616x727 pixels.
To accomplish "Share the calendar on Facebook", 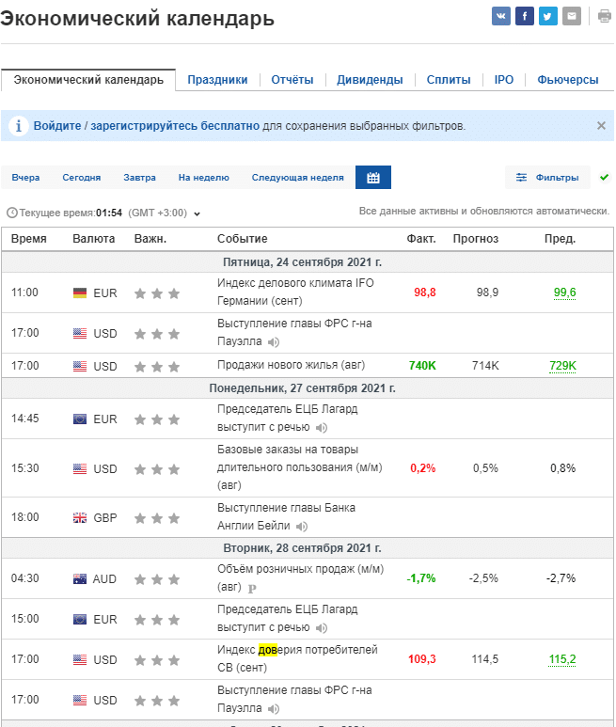I will pos(525,16).
